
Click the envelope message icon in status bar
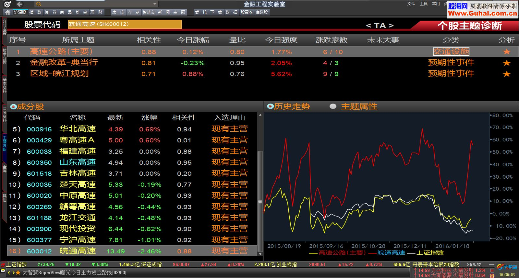tap(3, 271)
